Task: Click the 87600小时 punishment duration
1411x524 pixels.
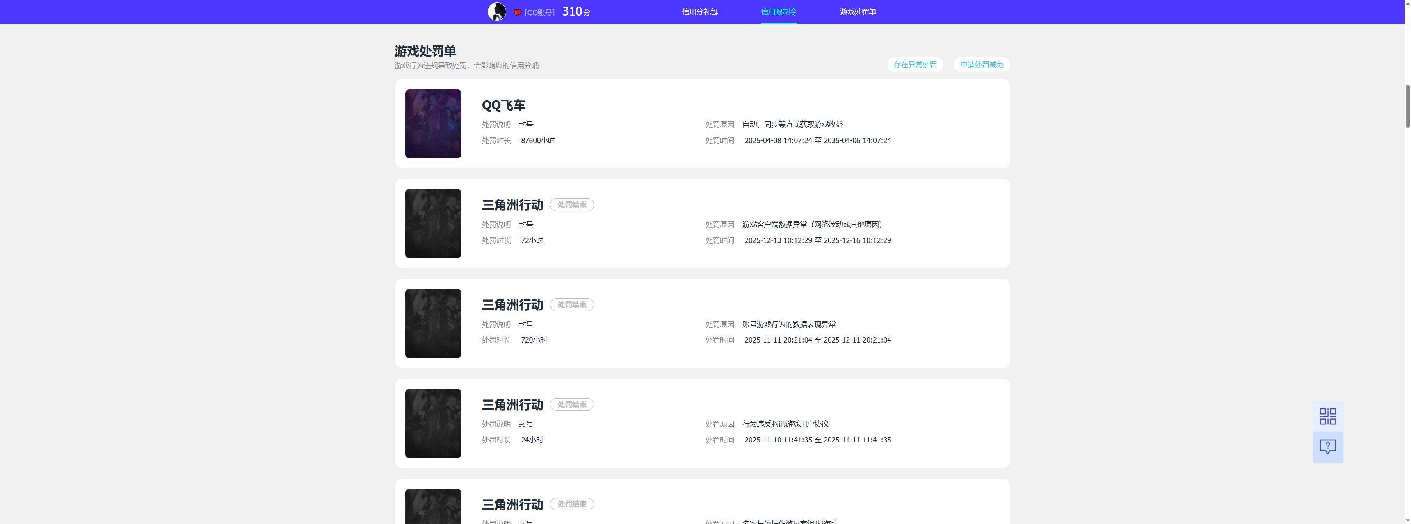Action: click(538, 141)
